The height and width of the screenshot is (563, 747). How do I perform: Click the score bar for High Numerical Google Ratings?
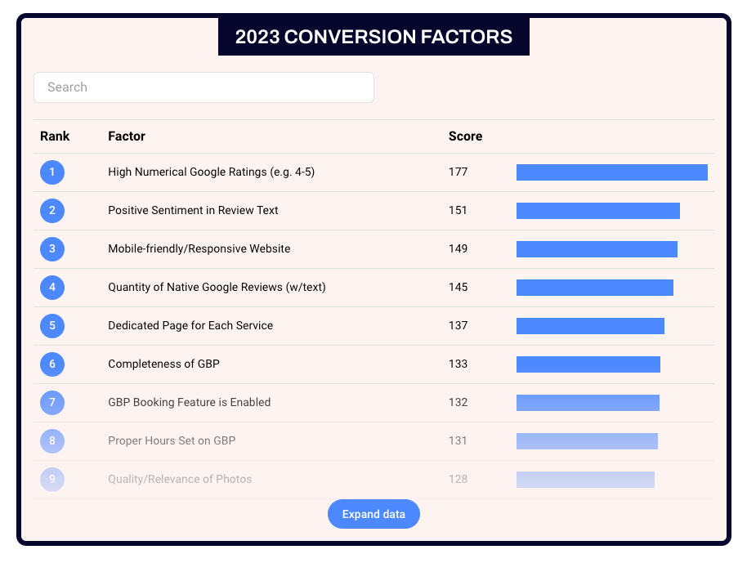pyautogui.click(x=611, y=172)
